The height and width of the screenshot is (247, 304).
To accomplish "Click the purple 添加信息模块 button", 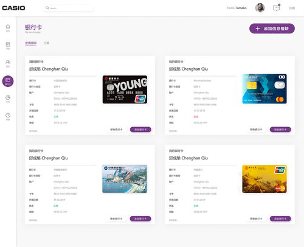I will coord(272,29).
